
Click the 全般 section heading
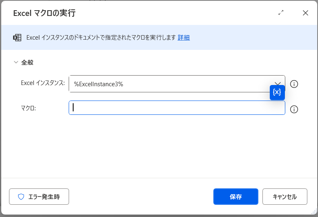coord(27,63)
